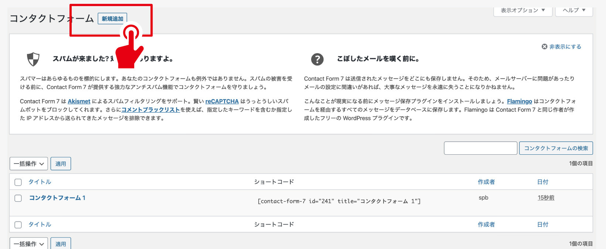This screenshot has height=249, width=606.
Task: Expand the 表示オプション panel
Action: click(x=522, y=10)
